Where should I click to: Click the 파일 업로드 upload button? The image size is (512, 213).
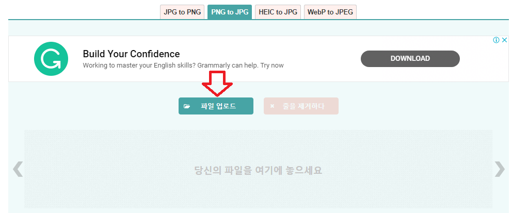point(216,106)
